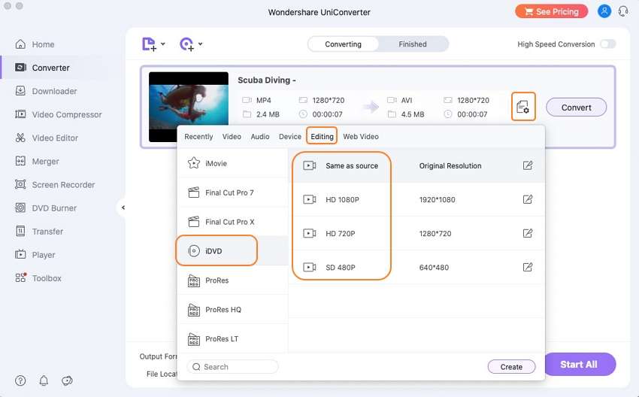This screenshot has width=639, height=397.
Task: Expand the Load DVD dropdown arrow
Action: tap(200, 44)
